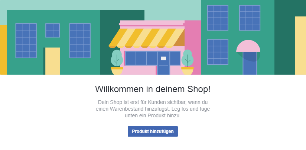The image size is (306, 150).
Task: Click the white sign on the shop door
Action: 163,58
